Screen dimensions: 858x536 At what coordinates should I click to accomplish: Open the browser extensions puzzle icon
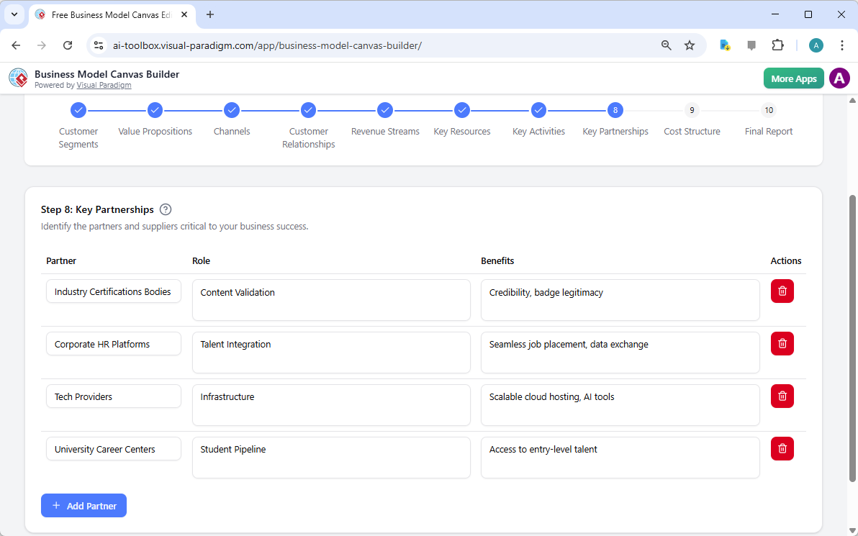tap(778, 45)
